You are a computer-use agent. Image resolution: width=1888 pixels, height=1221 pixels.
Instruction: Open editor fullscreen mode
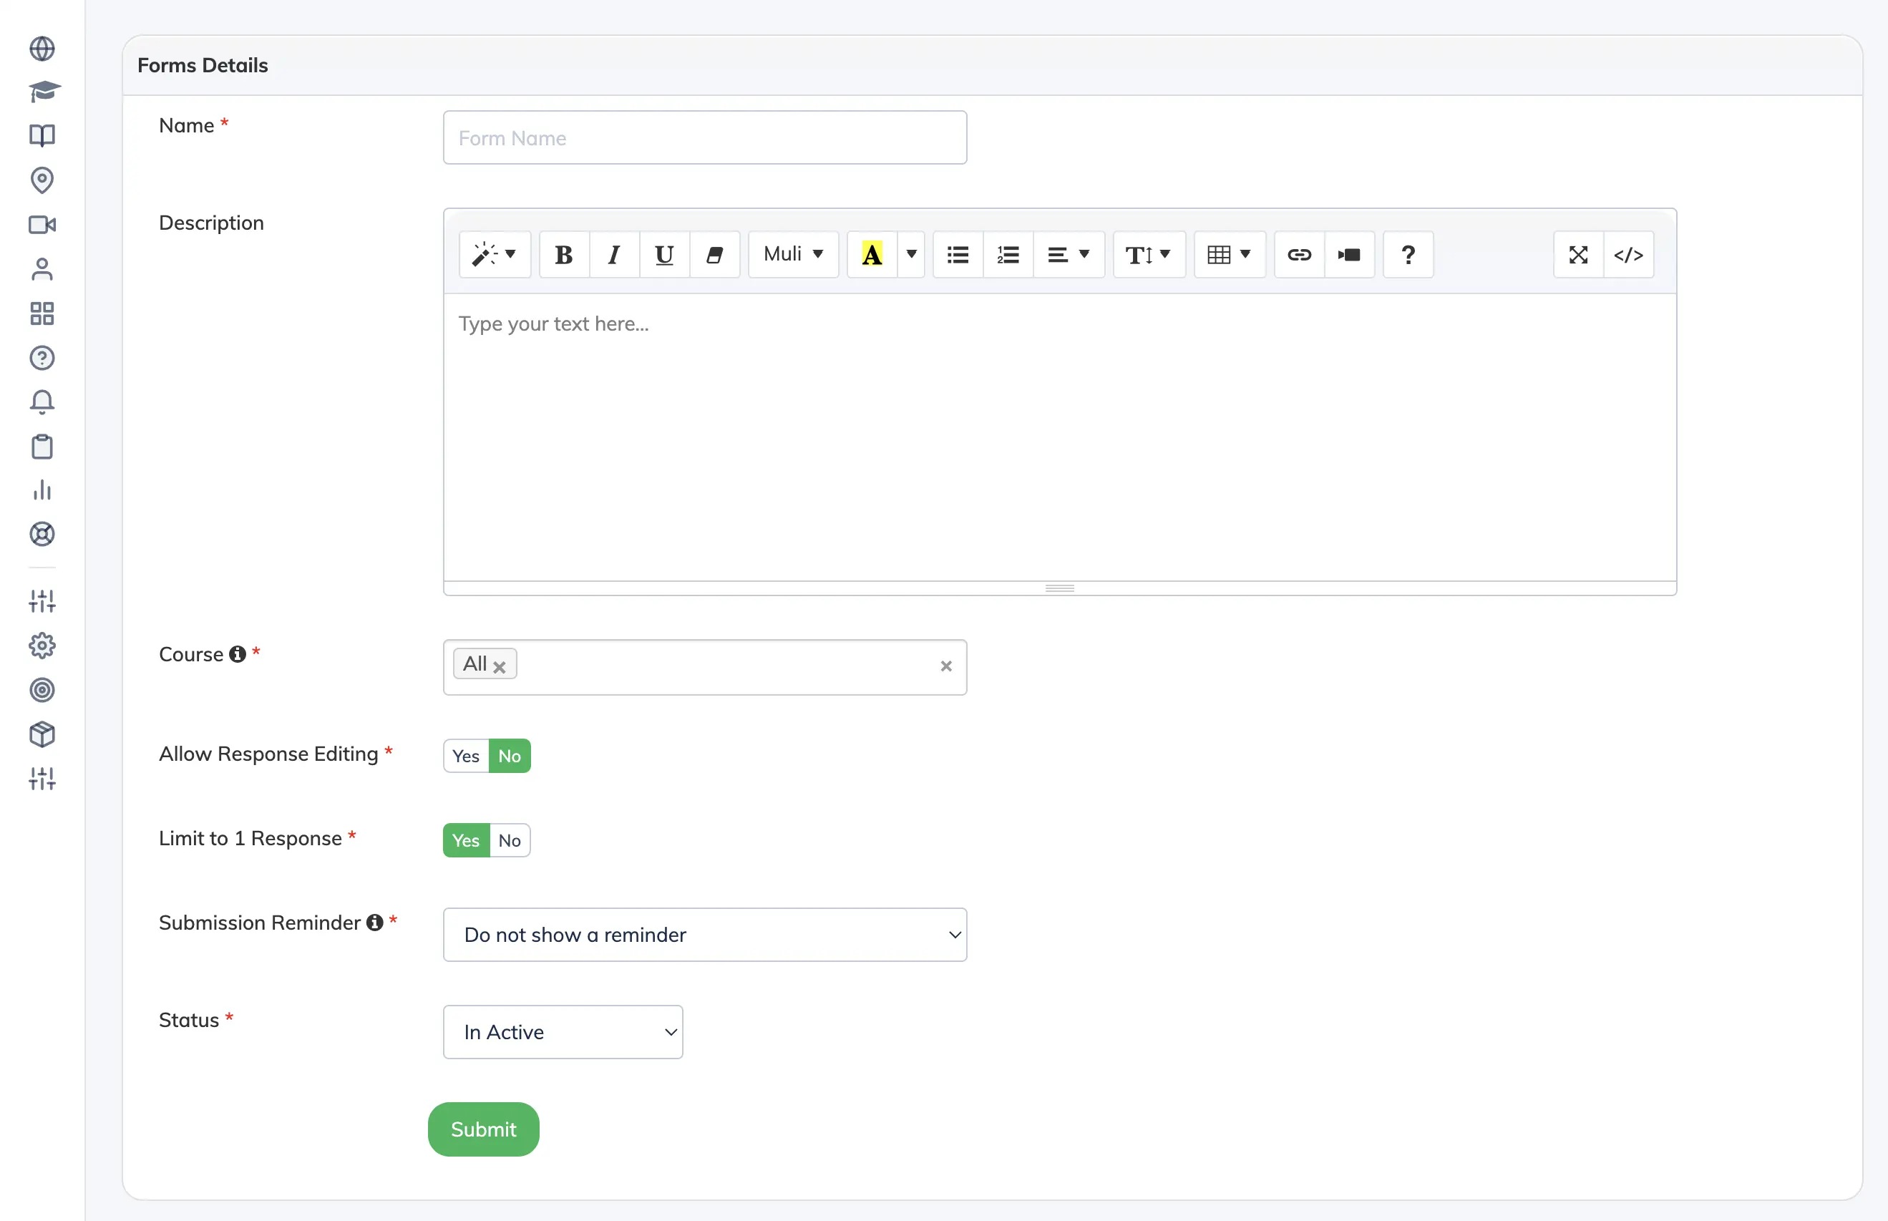[1578, 255]
